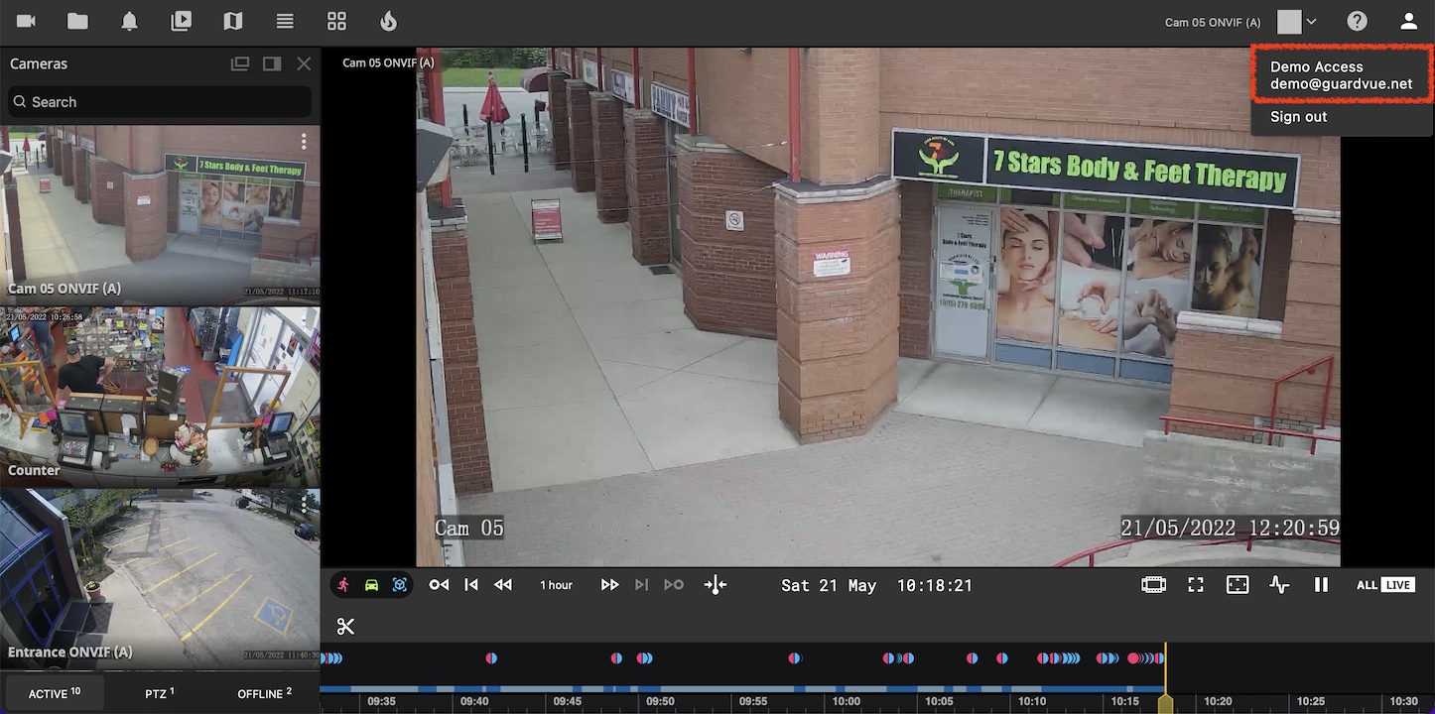The width and height of the screenshot is (1435, 714).
Task: Click the user account profile icon
Action: tap(1408, 21)
